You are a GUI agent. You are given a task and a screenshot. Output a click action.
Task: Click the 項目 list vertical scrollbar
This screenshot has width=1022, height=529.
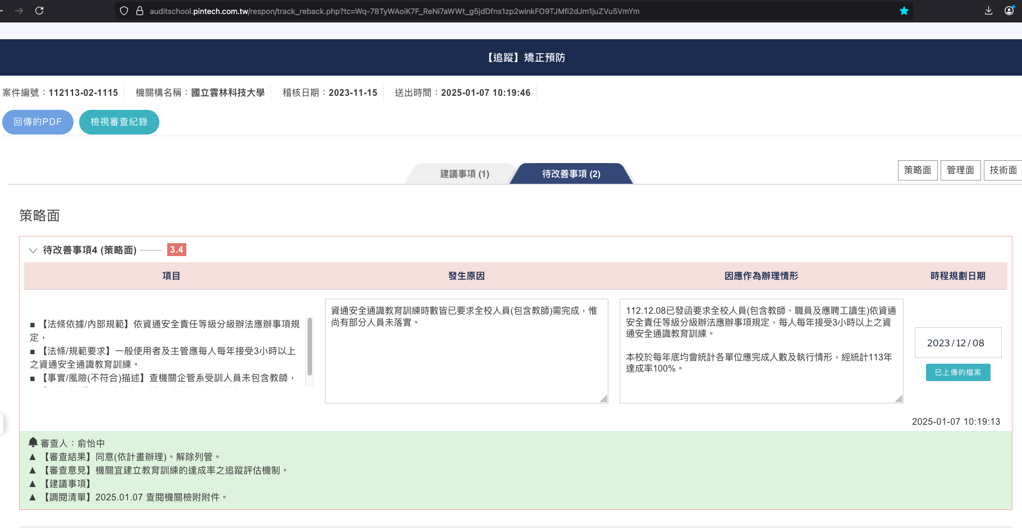pos(310,346)
